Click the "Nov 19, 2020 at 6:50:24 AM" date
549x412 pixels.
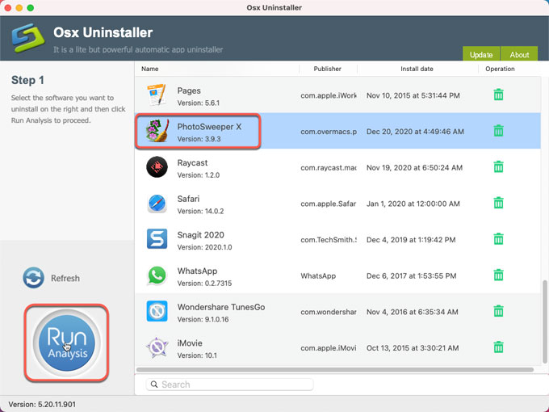click(x=414, y=168)
